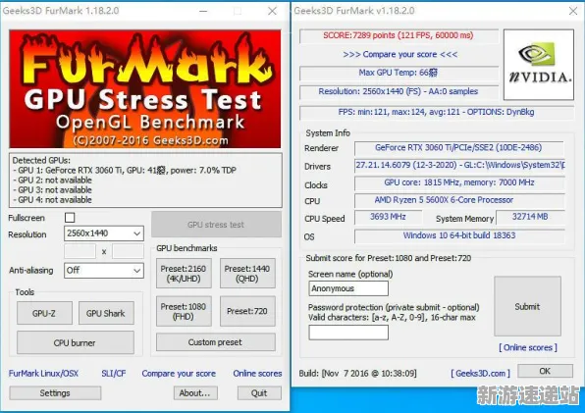
Task: Click the Screen name field showing Anonymous
Action: click(348, 288)
